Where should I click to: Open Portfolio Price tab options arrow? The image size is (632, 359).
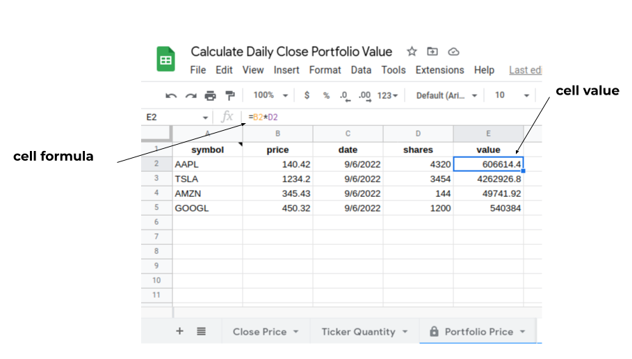pos(522,332)
